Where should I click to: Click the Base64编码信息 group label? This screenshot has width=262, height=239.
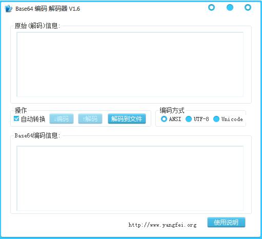click(x=37, y=135)
